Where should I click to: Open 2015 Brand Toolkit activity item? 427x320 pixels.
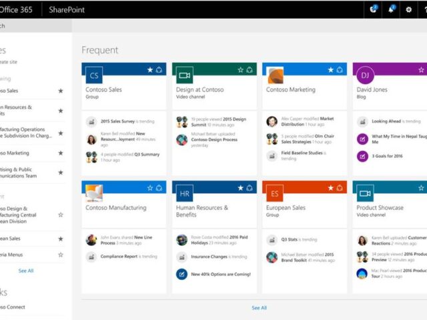point(308,257)
